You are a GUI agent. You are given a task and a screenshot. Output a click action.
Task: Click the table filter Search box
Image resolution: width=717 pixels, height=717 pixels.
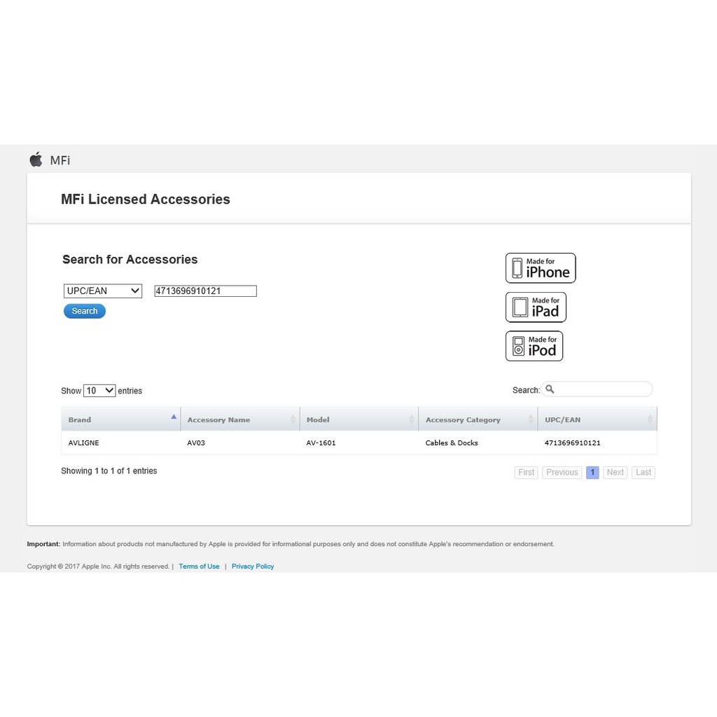click(x=604, y=389)
